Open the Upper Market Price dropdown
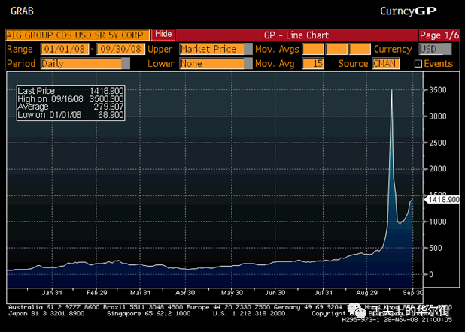Screen dimensions: 465x332 pos(216,49)
